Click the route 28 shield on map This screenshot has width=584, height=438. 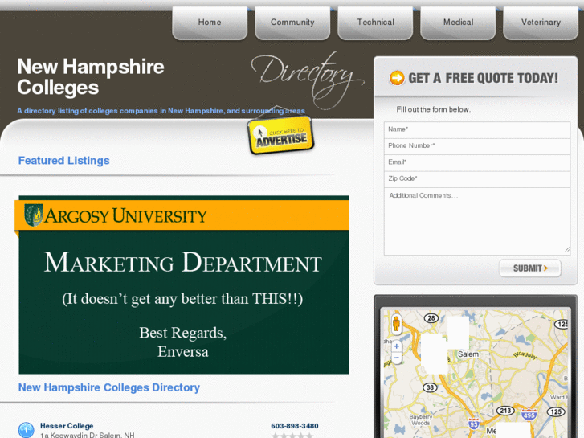(x=431, y=318)
